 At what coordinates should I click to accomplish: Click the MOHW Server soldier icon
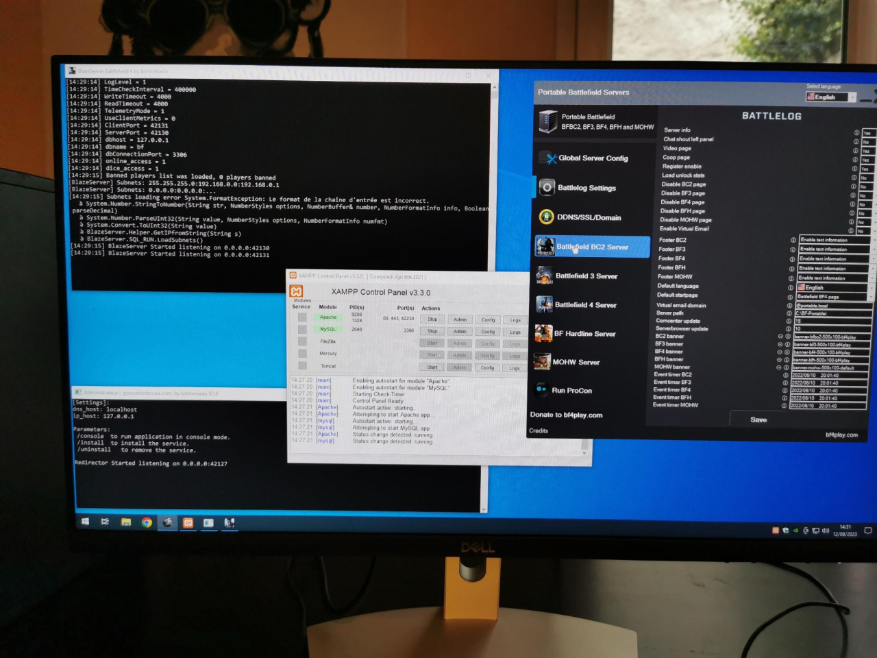click(x=542, y=361)
